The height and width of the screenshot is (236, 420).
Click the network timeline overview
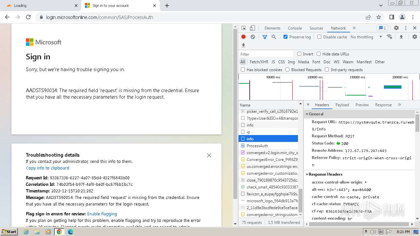(329, 87)
